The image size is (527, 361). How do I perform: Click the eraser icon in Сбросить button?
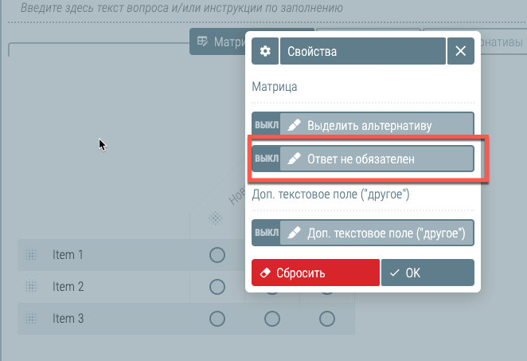[x=265, y=273]
